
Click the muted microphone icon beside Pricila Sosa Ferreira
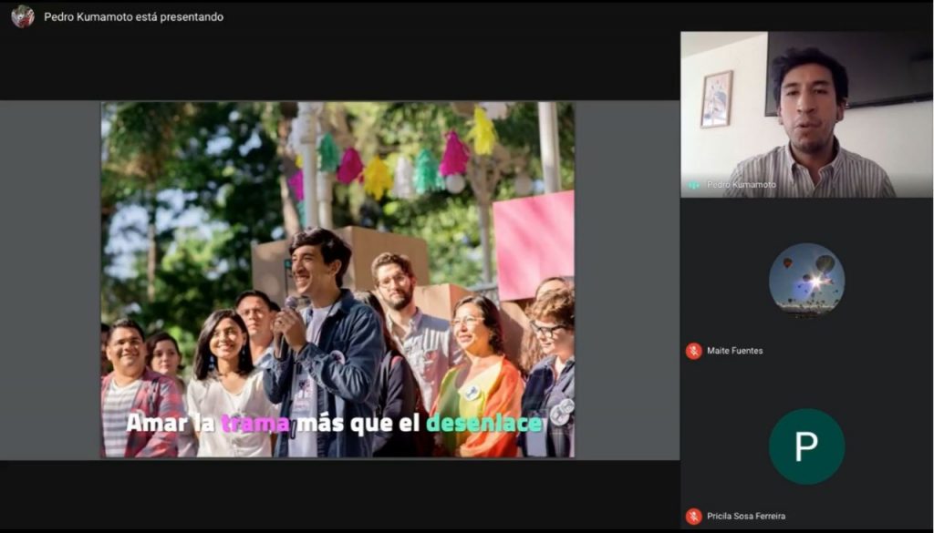(693, 516)
